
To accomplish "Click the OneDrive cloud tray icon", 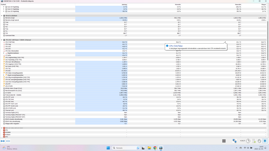I will [x=241, y=148].
